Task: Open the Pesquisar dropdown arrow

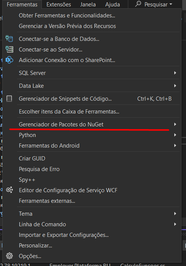Action: coord(171,4)
